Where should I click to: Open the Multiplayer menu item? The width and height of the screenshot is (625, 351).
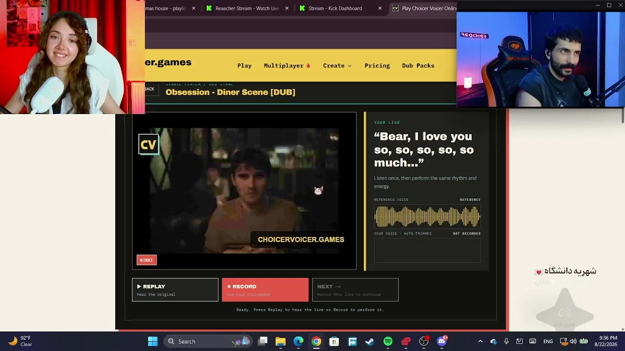(x=287, y=65)
